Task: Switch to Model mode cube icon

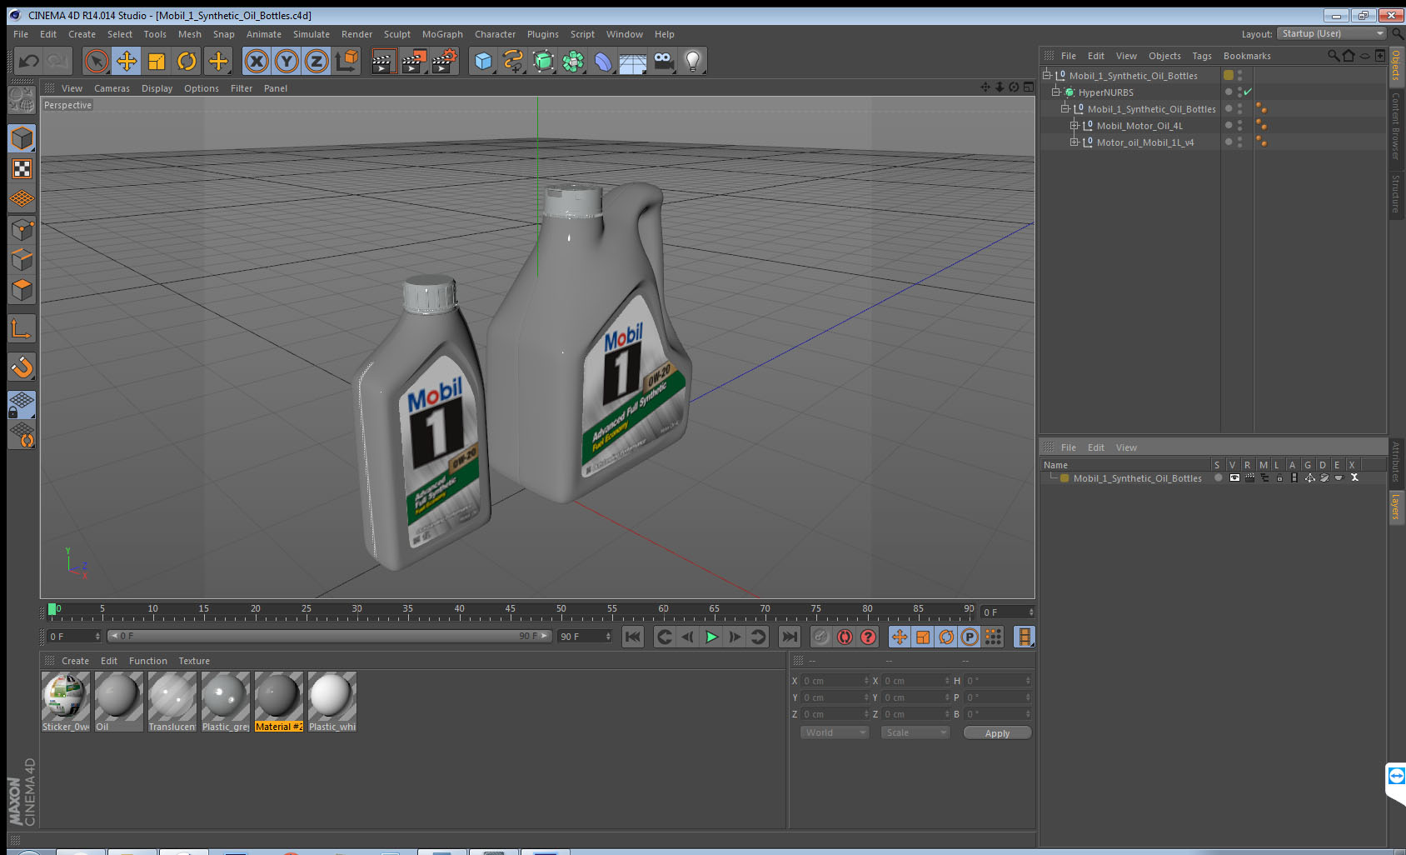Action: [22, 138]
